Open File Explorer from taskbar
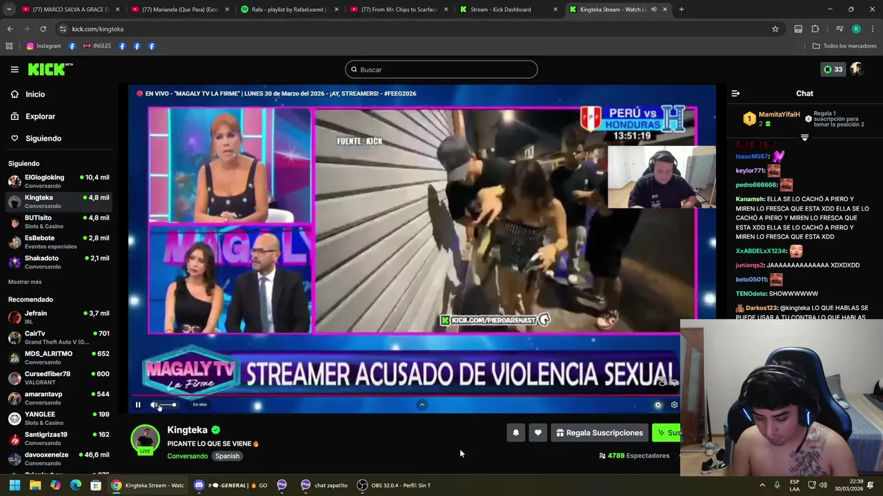 pos(35,485)
